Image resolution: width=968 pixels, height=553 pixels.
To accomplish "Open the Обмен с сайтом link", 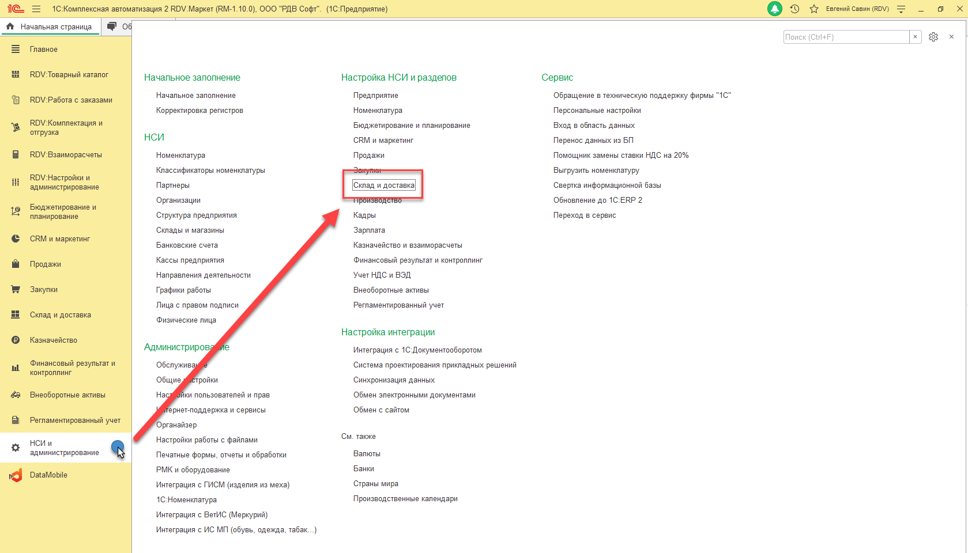I will (381, 410).
